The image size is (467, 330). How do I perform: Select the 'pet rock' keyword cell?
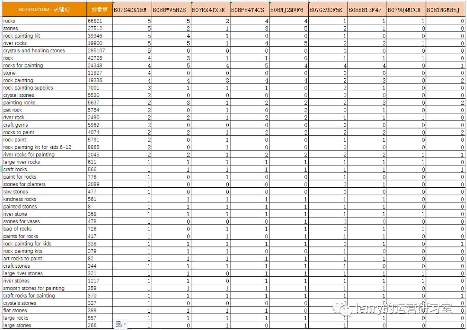45,110
